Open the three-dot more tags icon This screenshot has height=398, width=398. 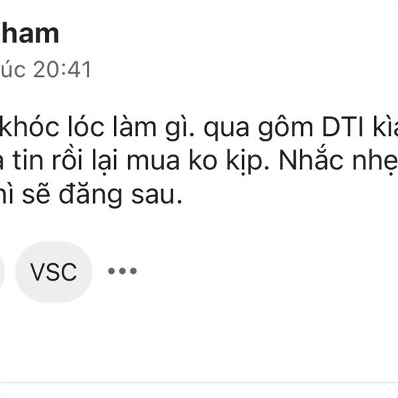pyautogui.click(x=122, y=271)
